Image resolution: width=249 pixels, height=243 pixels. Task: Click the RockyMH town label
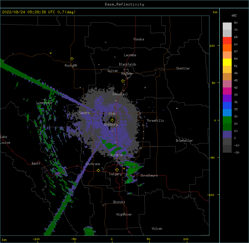71,66
